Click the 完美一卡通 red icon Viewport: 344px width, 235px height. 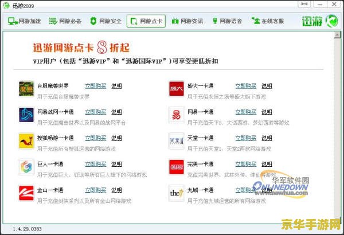click(177, 167)
